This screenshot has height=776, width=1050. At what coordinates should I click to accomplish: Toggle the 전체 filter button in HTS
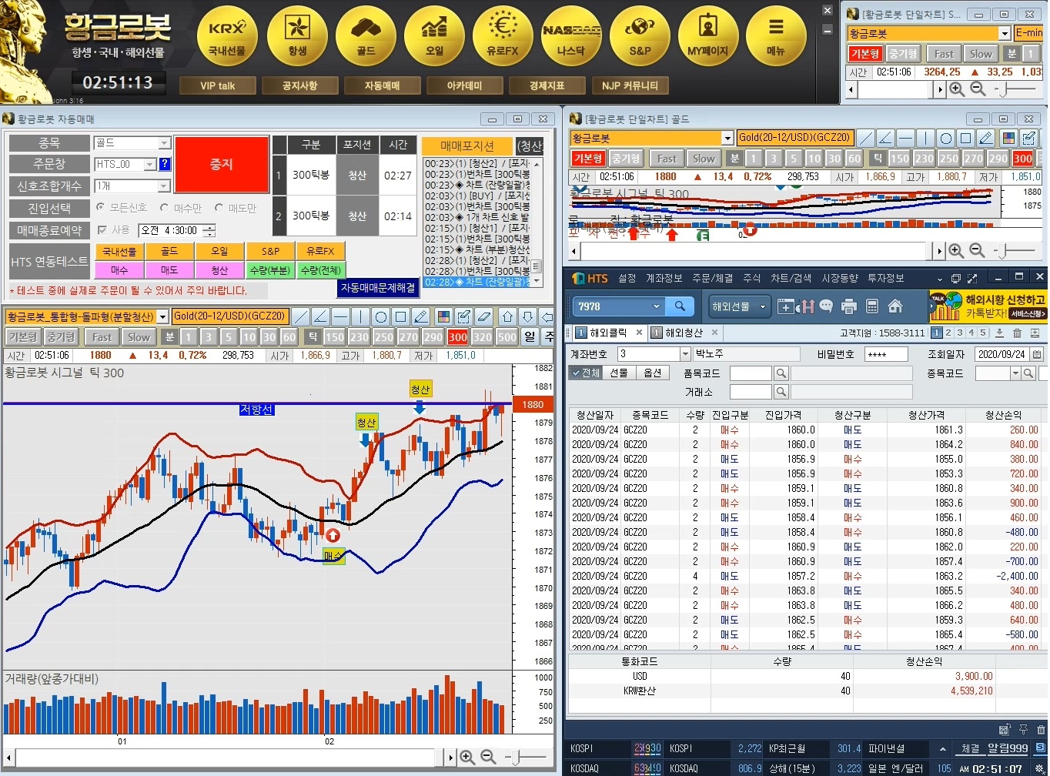point(586,373)
